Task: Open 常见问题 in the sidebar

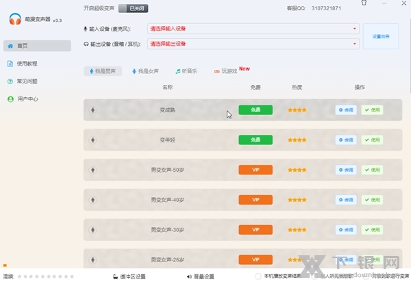Action: [x=23, y=81]
